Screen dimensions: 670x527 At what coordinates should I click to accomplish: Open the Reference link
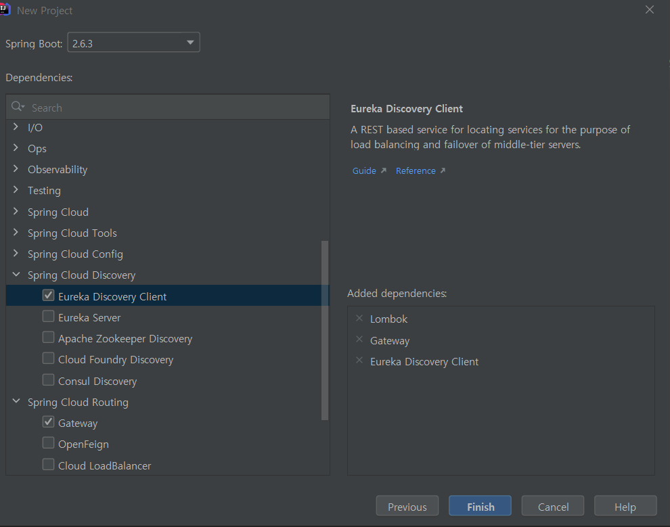point(416,171)
